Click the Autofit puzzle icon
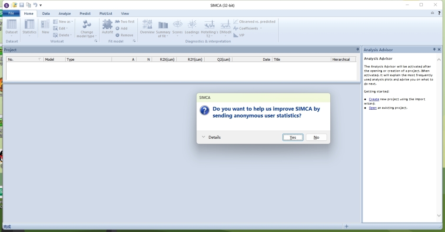The image size is (445, 232). pos(107,25)
